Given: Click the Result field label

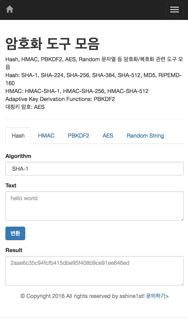Looking at the screenshot, I should pyautogui.click(x=14, y=250).
